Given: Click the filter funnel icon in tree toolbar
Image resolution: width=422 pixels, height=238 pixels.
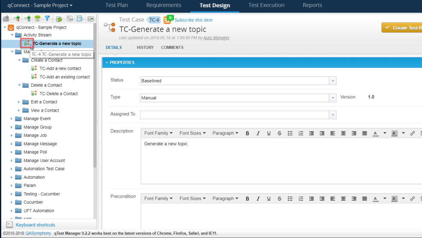Looking at the screenshot, I should (47, 18).
